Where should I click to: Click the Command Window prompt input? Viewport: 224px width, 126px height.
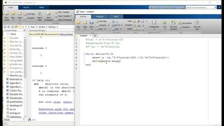54,120
